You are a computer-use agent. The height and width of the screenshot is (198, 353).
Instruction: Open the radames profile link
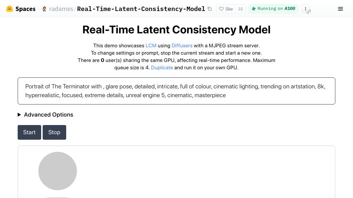click(61, 9)
